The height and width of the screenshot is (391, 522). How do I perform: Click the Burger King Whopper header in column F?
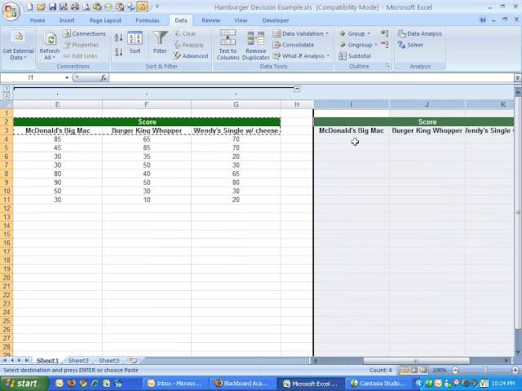click(147, 130)
